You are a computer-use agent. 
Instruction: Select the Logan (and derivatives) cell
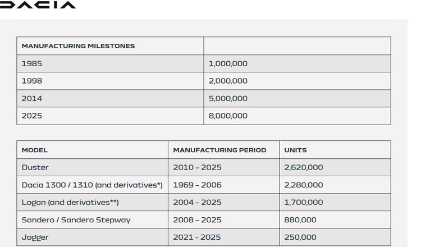point(70,202)
